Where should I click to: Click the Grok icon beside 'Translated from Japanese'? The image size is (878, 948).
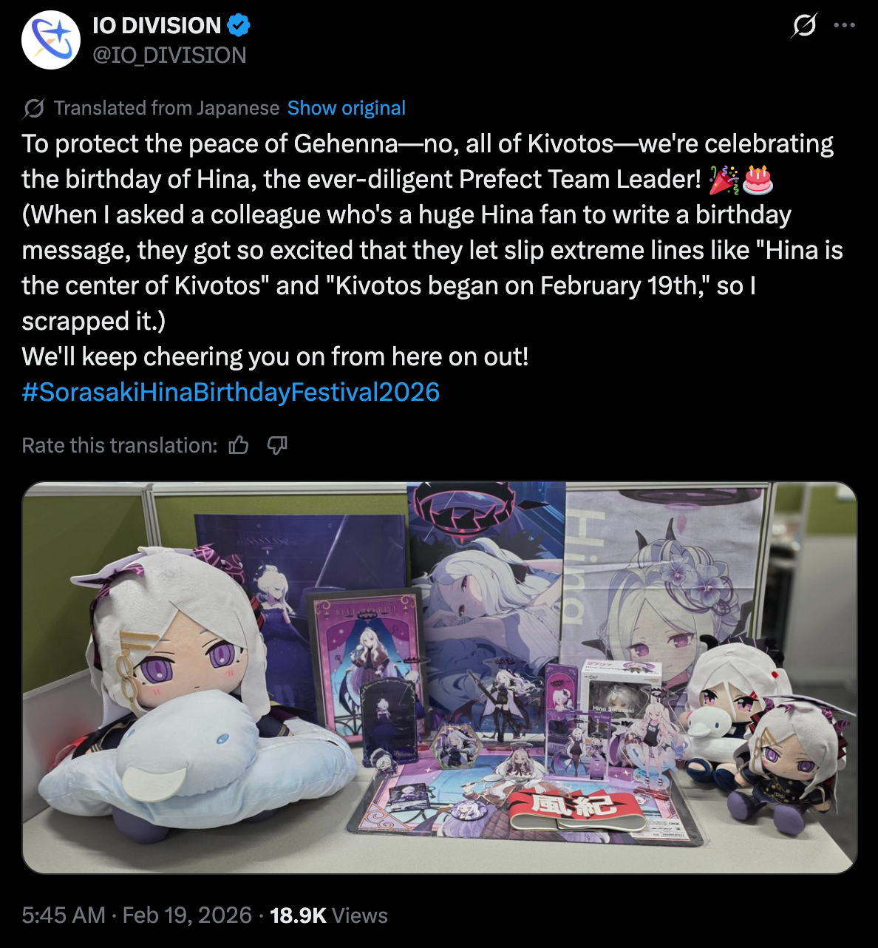click(33, 109)
